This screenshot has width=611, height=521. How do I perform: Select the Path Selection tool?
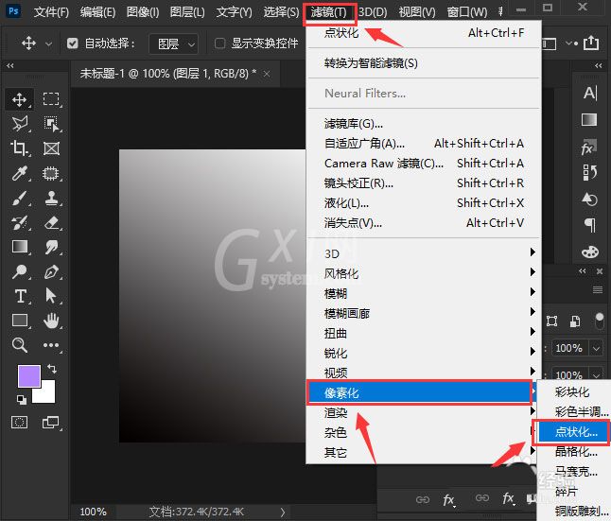pyautogui.click(x=51, y=296)
